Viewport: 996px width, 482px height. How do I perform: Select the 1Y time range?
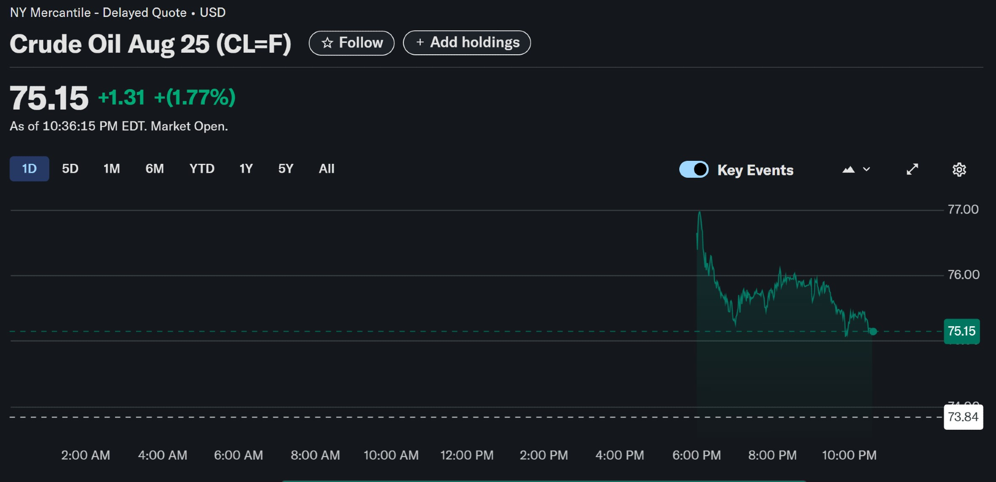[x=246, y=169]
